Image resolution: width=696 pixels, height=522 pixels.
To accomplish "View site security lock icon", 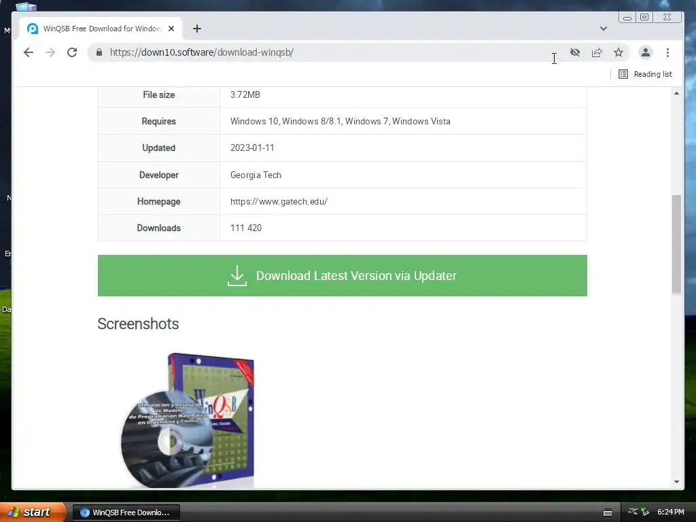I will [x=99, y=52].
